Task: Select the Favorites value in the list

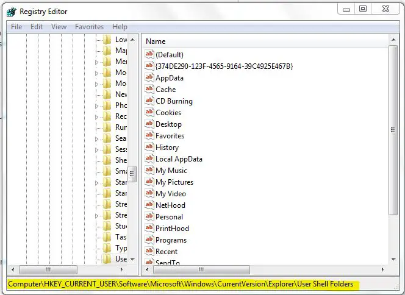Action: point(170,136)
